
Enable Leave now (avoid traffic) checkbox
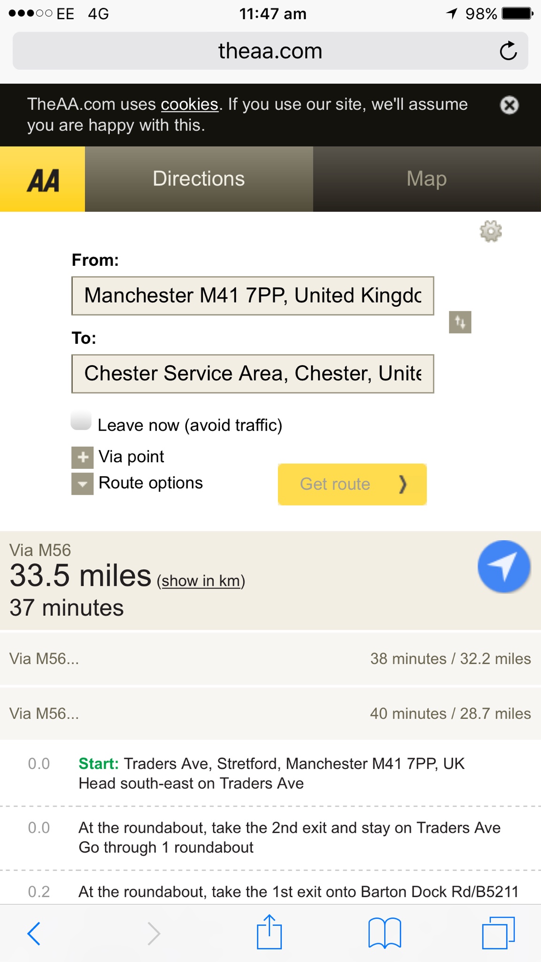tap(81, 420)
